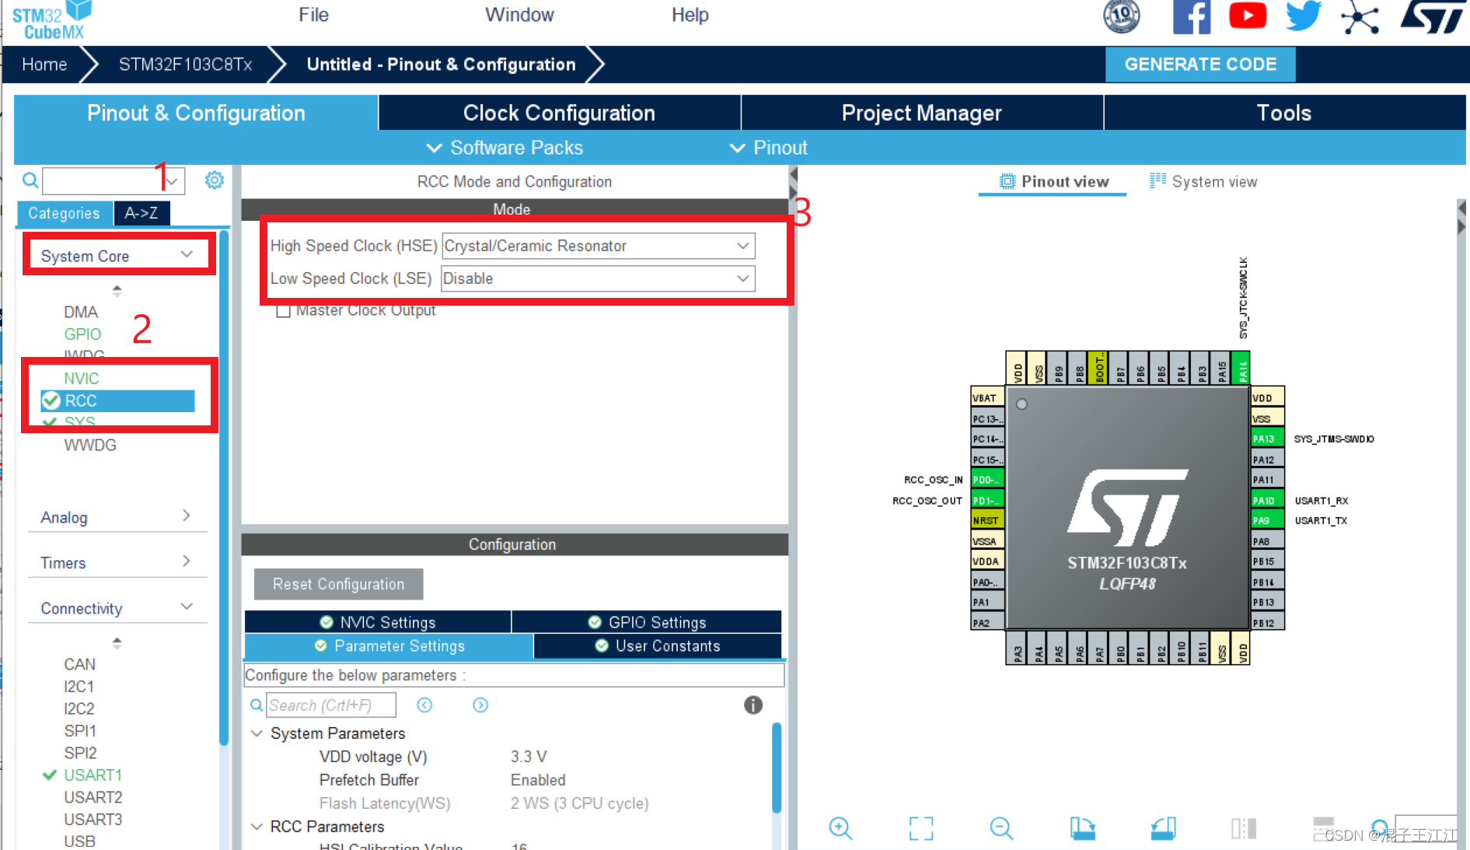Click the peripheral search magnifier icon
The height and width of the screenshot is (850, 1470).
coord(30,180)
